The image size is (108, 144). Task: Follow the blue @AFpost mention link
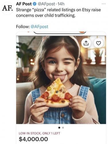[x=39, y=26]
